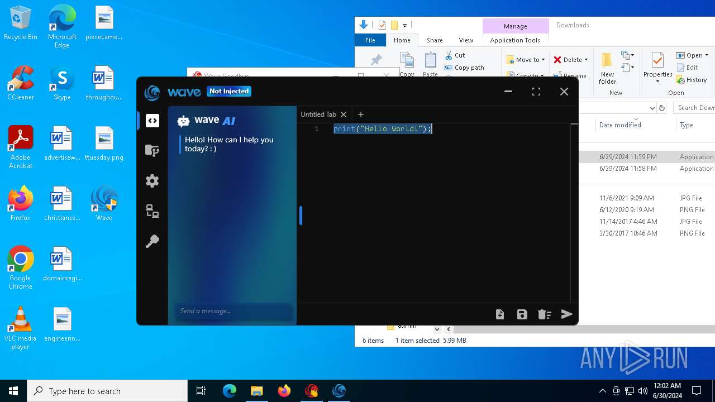
Task: Open the Home tab in File Explorer
Action: point(402,40)
